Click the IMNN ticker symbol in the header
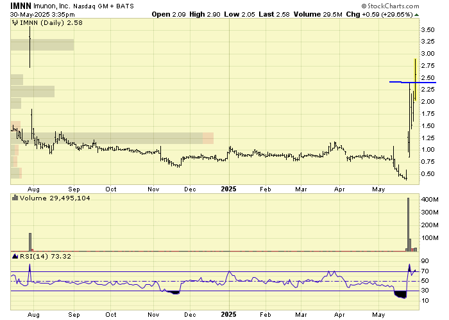The height and width of the screenshot is (320, 449). 21,6
